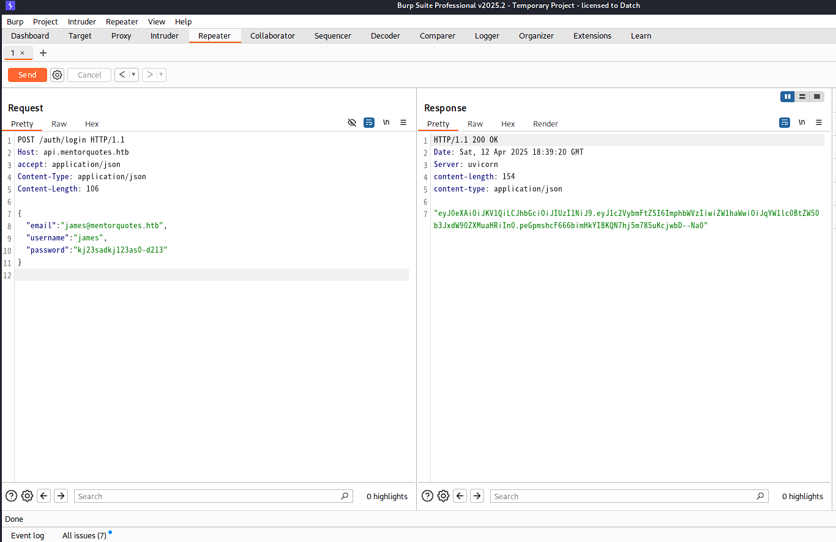The width and height of the screenshot is (836, 542).
Task: Select the Raw view in Request panel
Action: [x=59, y=124]
